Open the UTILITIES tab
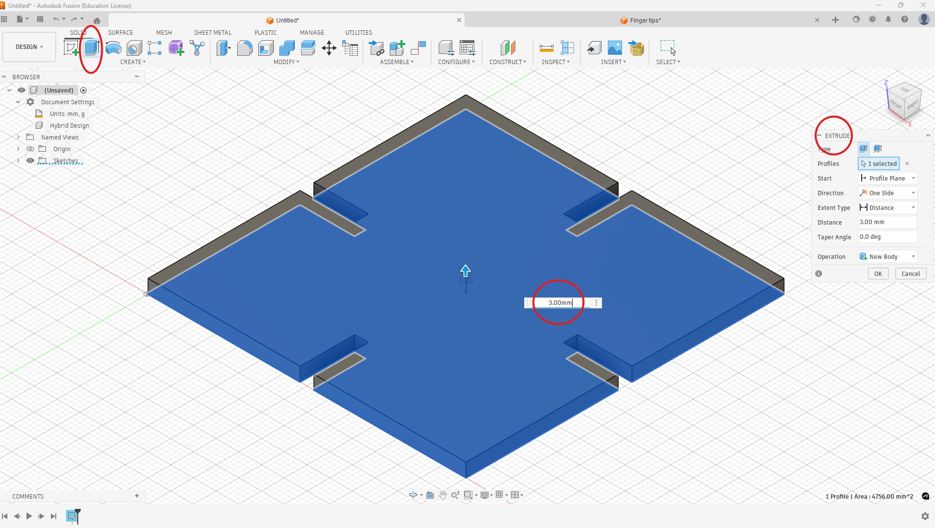Screen dimensions: 935x528 pos(358,32)
